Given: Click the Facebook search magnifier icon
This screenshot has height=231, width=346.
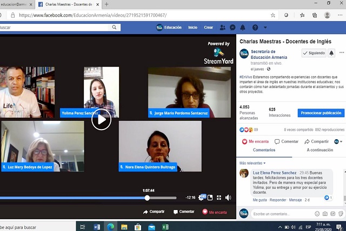Looking at the screenshot, I should pyautogui.click(x=114, y=28).
